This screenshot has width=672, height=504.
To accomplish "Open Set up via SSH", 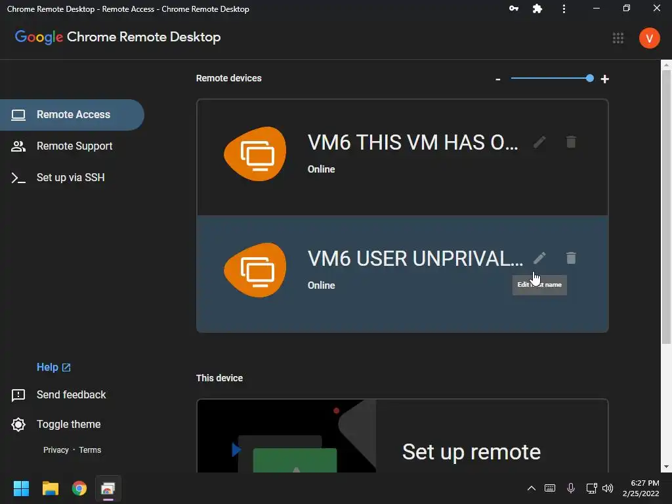I will (72, 177).
